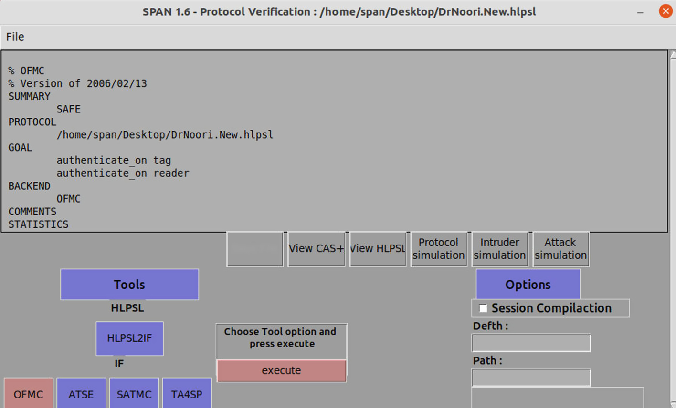This screenshot has height=408, width=676.
Task: Open the File menu
Action: 15,37
